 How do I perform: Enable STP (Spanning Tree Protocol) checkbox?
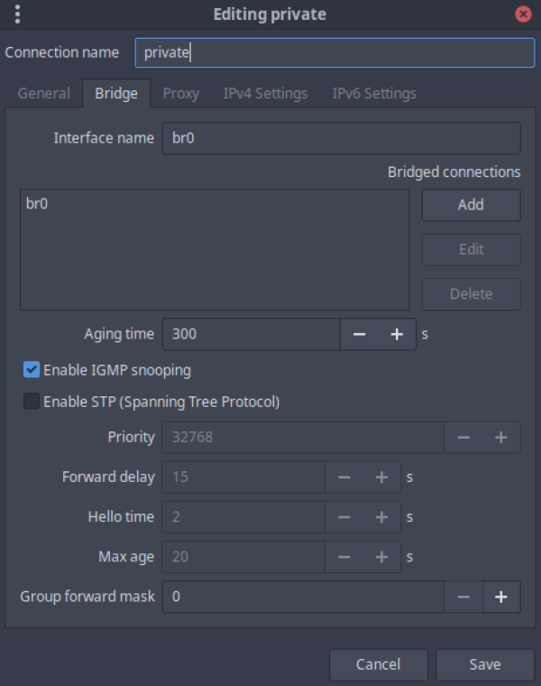pyautogui.click(x=32, y=402)
